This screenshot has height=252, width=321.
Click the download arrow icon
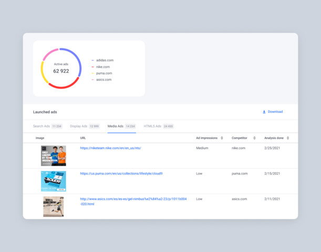pos(264,112)
